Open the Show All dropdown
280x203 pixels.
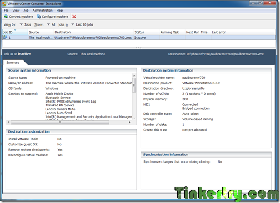click(51, 24)
